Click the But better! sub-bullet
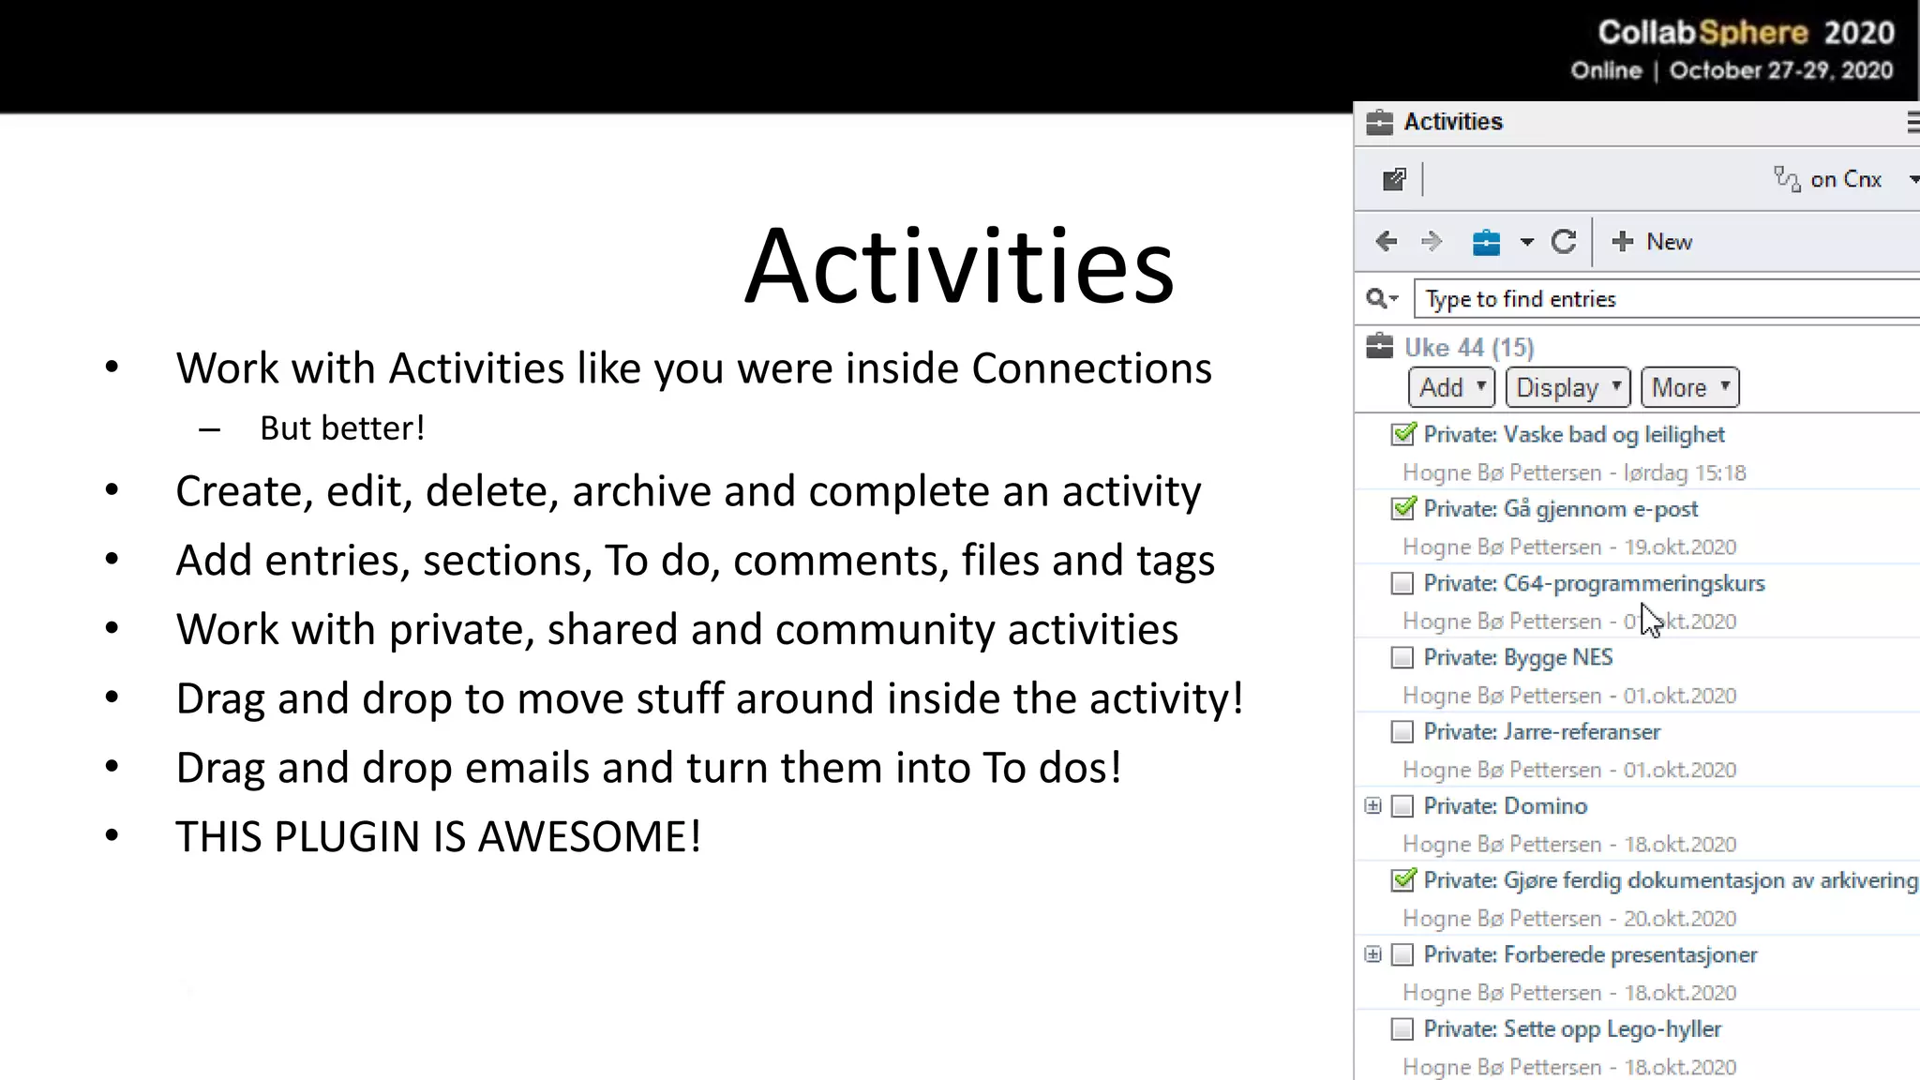 click(x=342, y=428)
